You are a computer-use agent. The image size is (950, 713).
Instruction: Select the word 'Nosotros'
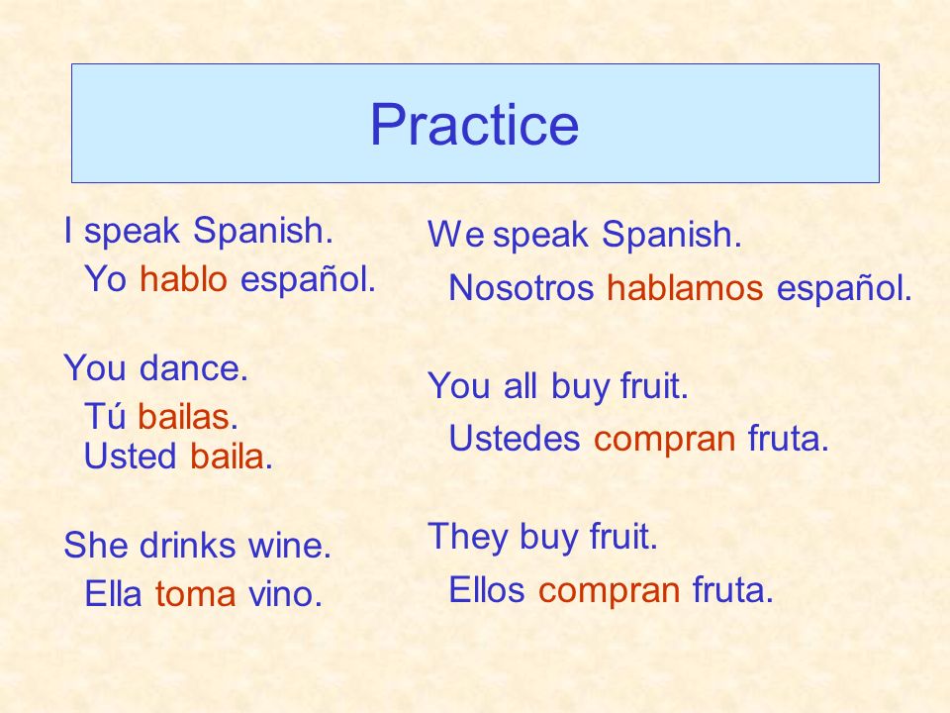(x=522, y=287)
